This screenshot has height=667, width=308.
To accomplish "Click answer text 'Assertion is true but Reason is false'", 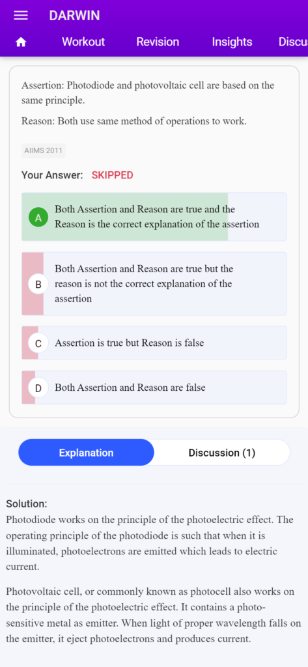I will [130, 343].
